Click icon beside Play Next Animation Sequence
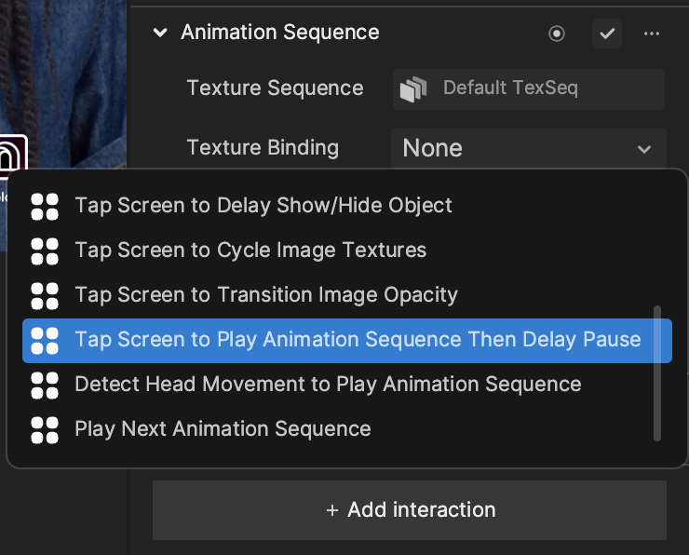Viewport: 689px width, 555px height. point(45,430)
